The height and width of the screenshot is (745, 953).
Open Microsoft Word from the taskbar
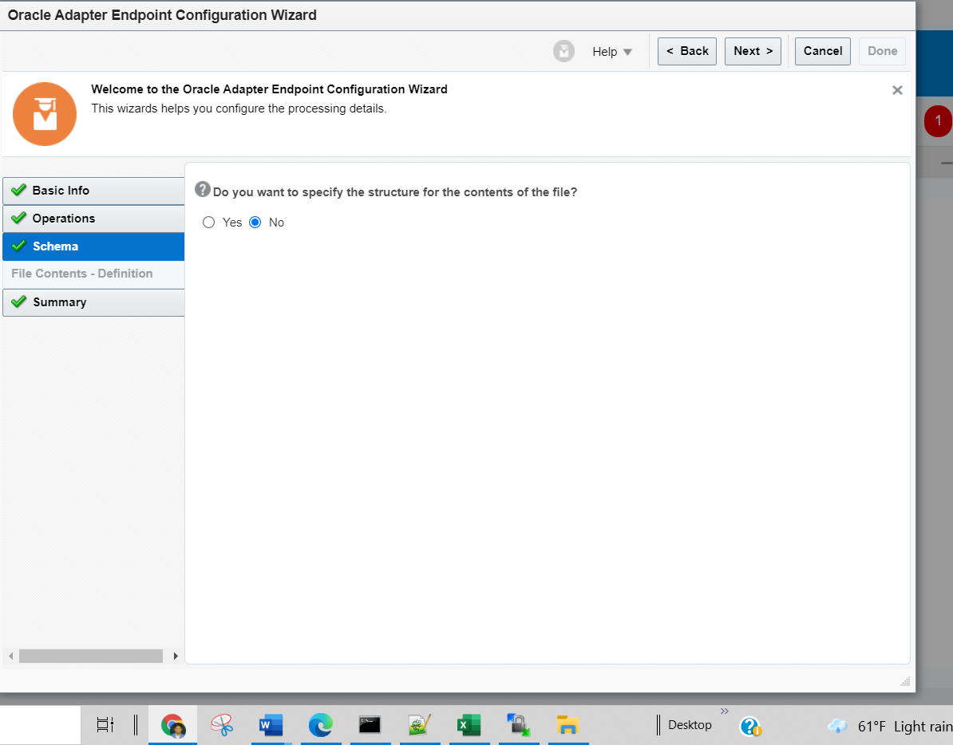(x=271, y=725)
